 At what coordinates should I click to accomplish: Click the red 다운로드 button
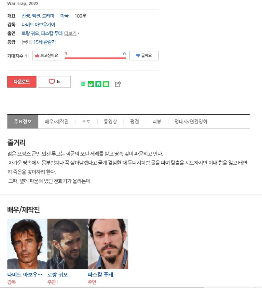coord(22,82)
